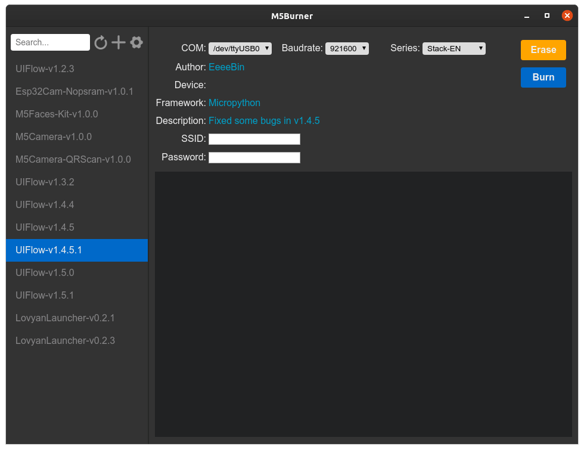Select UIFlow-v1.2.3 firmware
584x450 pixels.
click(x=77, y=69)
